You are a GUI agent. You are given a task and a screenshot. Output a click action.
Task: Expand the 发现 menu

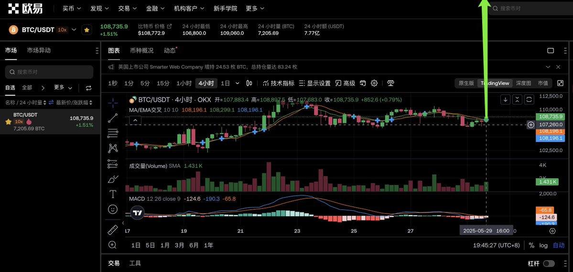(x=99, y=9)
